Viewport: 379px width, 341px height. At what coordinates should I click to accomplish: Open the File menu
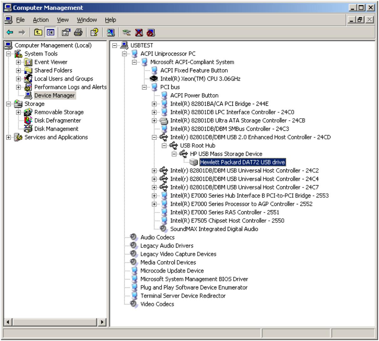[x=20, y=20]
